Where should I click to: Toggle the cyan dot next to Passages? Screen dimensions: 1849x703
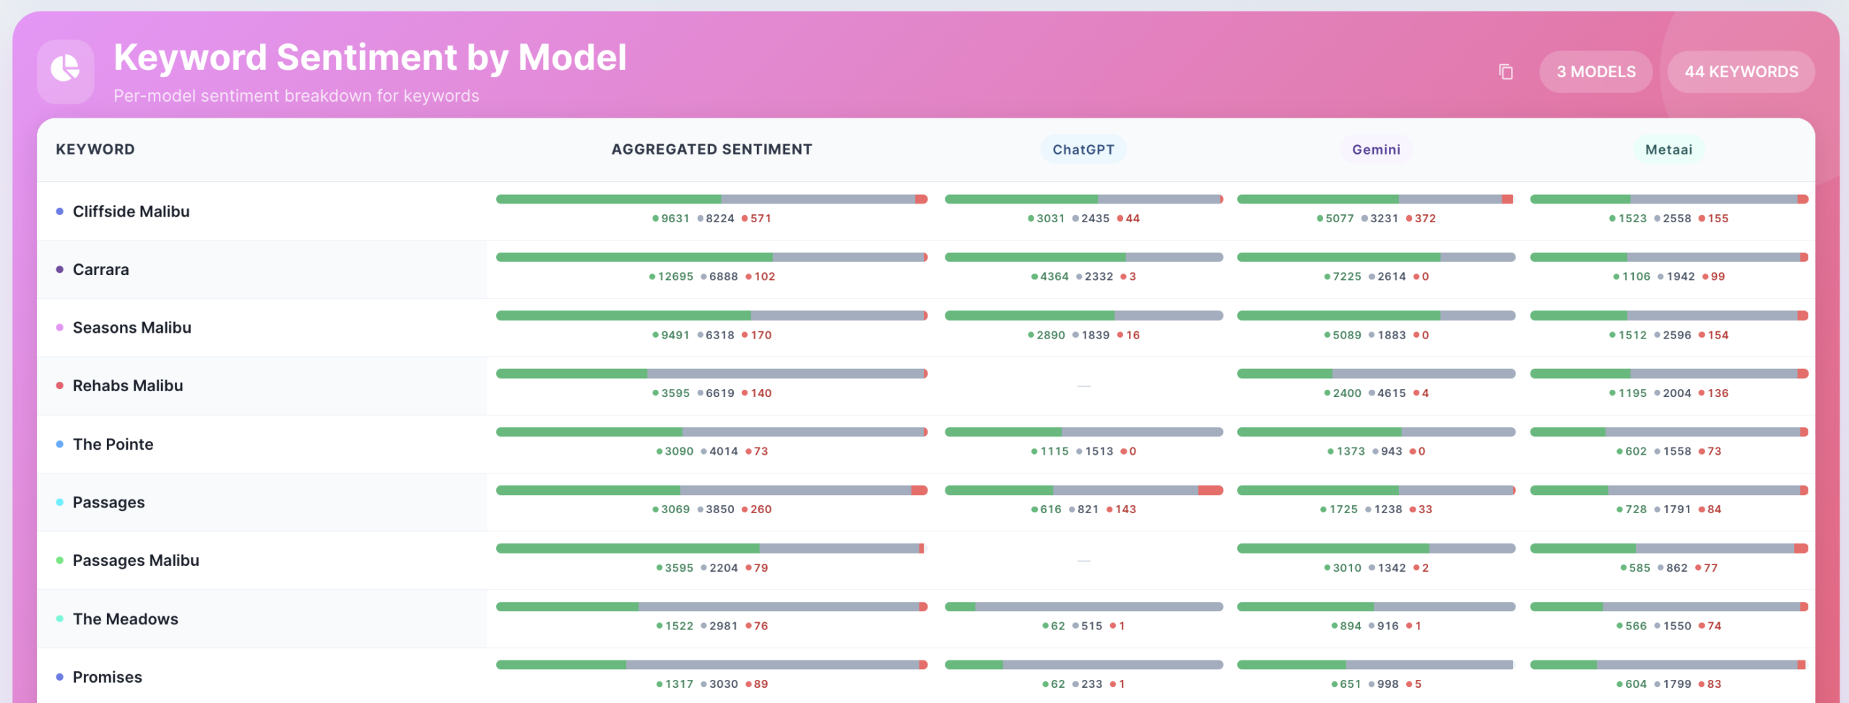coord(59,502)
